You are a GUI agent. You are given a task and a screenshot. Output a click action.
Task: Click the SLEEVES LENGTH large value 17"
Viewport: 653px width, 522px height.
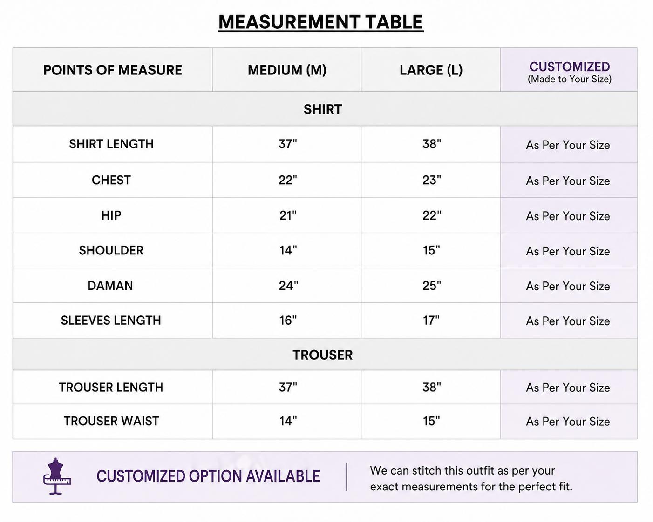[x=431, y=321]
